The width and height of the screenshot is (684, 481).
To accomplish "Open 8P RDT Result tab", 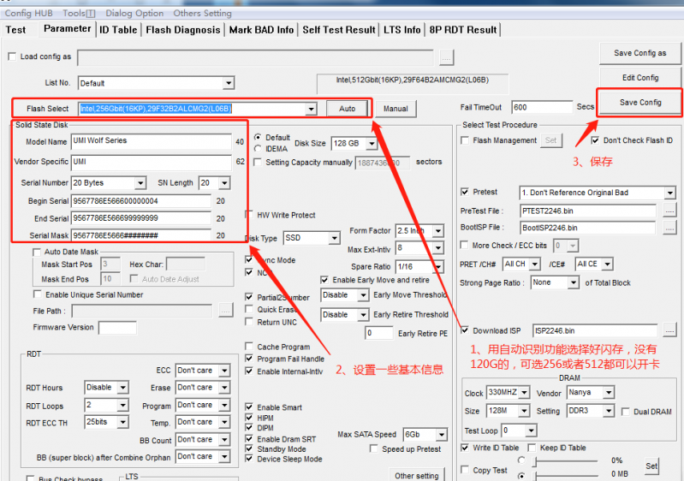I will [463, 30].
